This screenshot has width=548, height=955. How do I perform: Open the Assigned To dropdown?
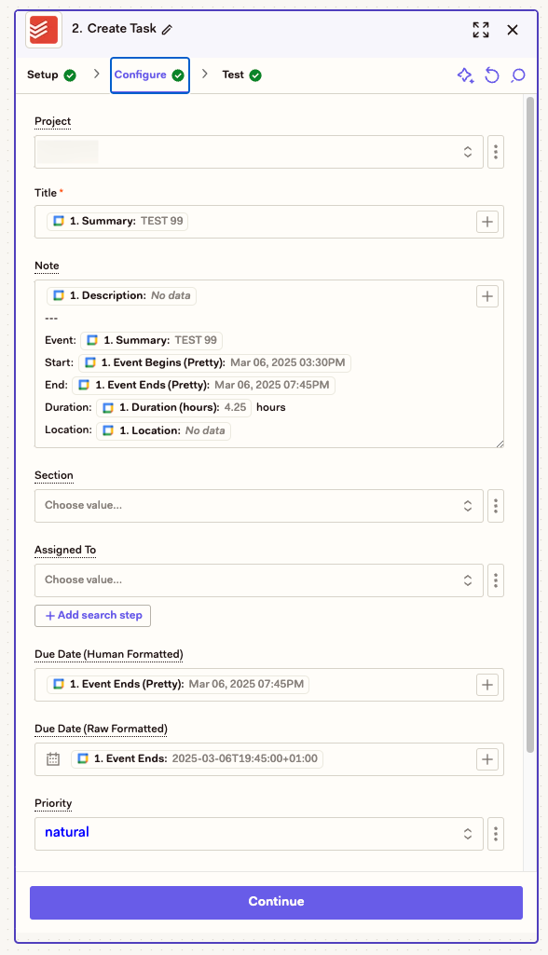click(259, 580)
